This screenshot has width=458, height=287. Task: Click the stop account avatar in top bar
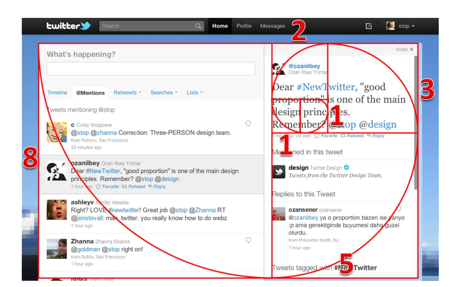(390, 25)
